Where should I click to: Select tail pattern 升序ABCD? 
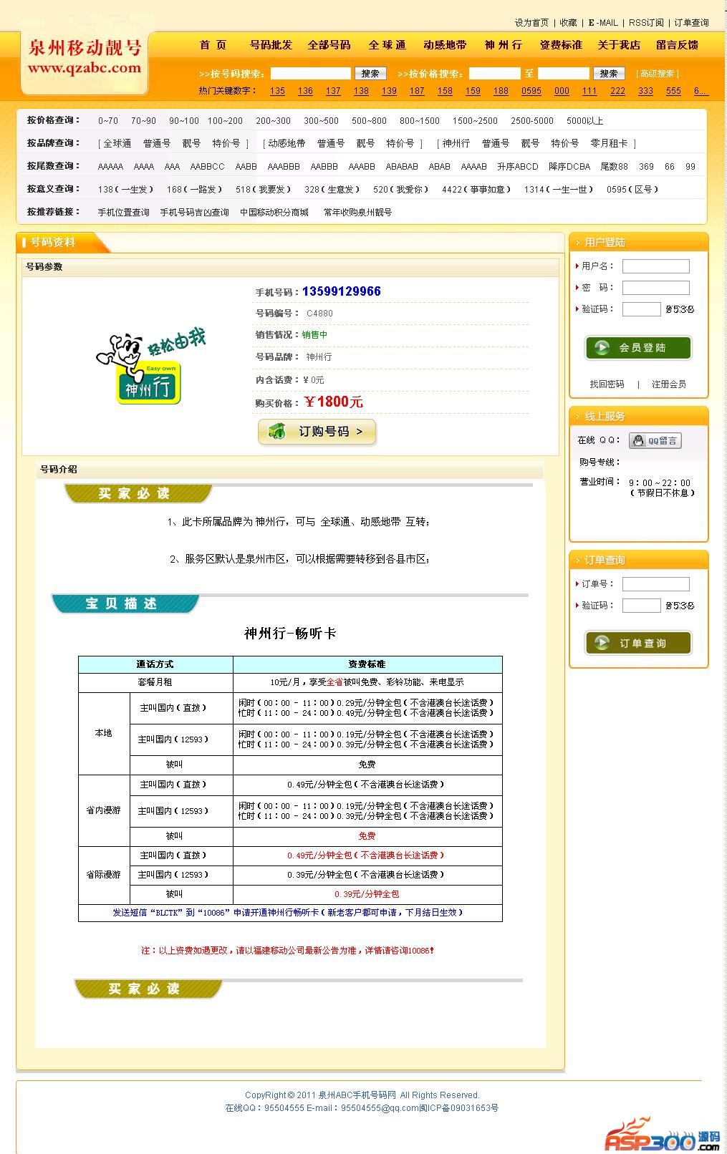(x=517, y=167)
